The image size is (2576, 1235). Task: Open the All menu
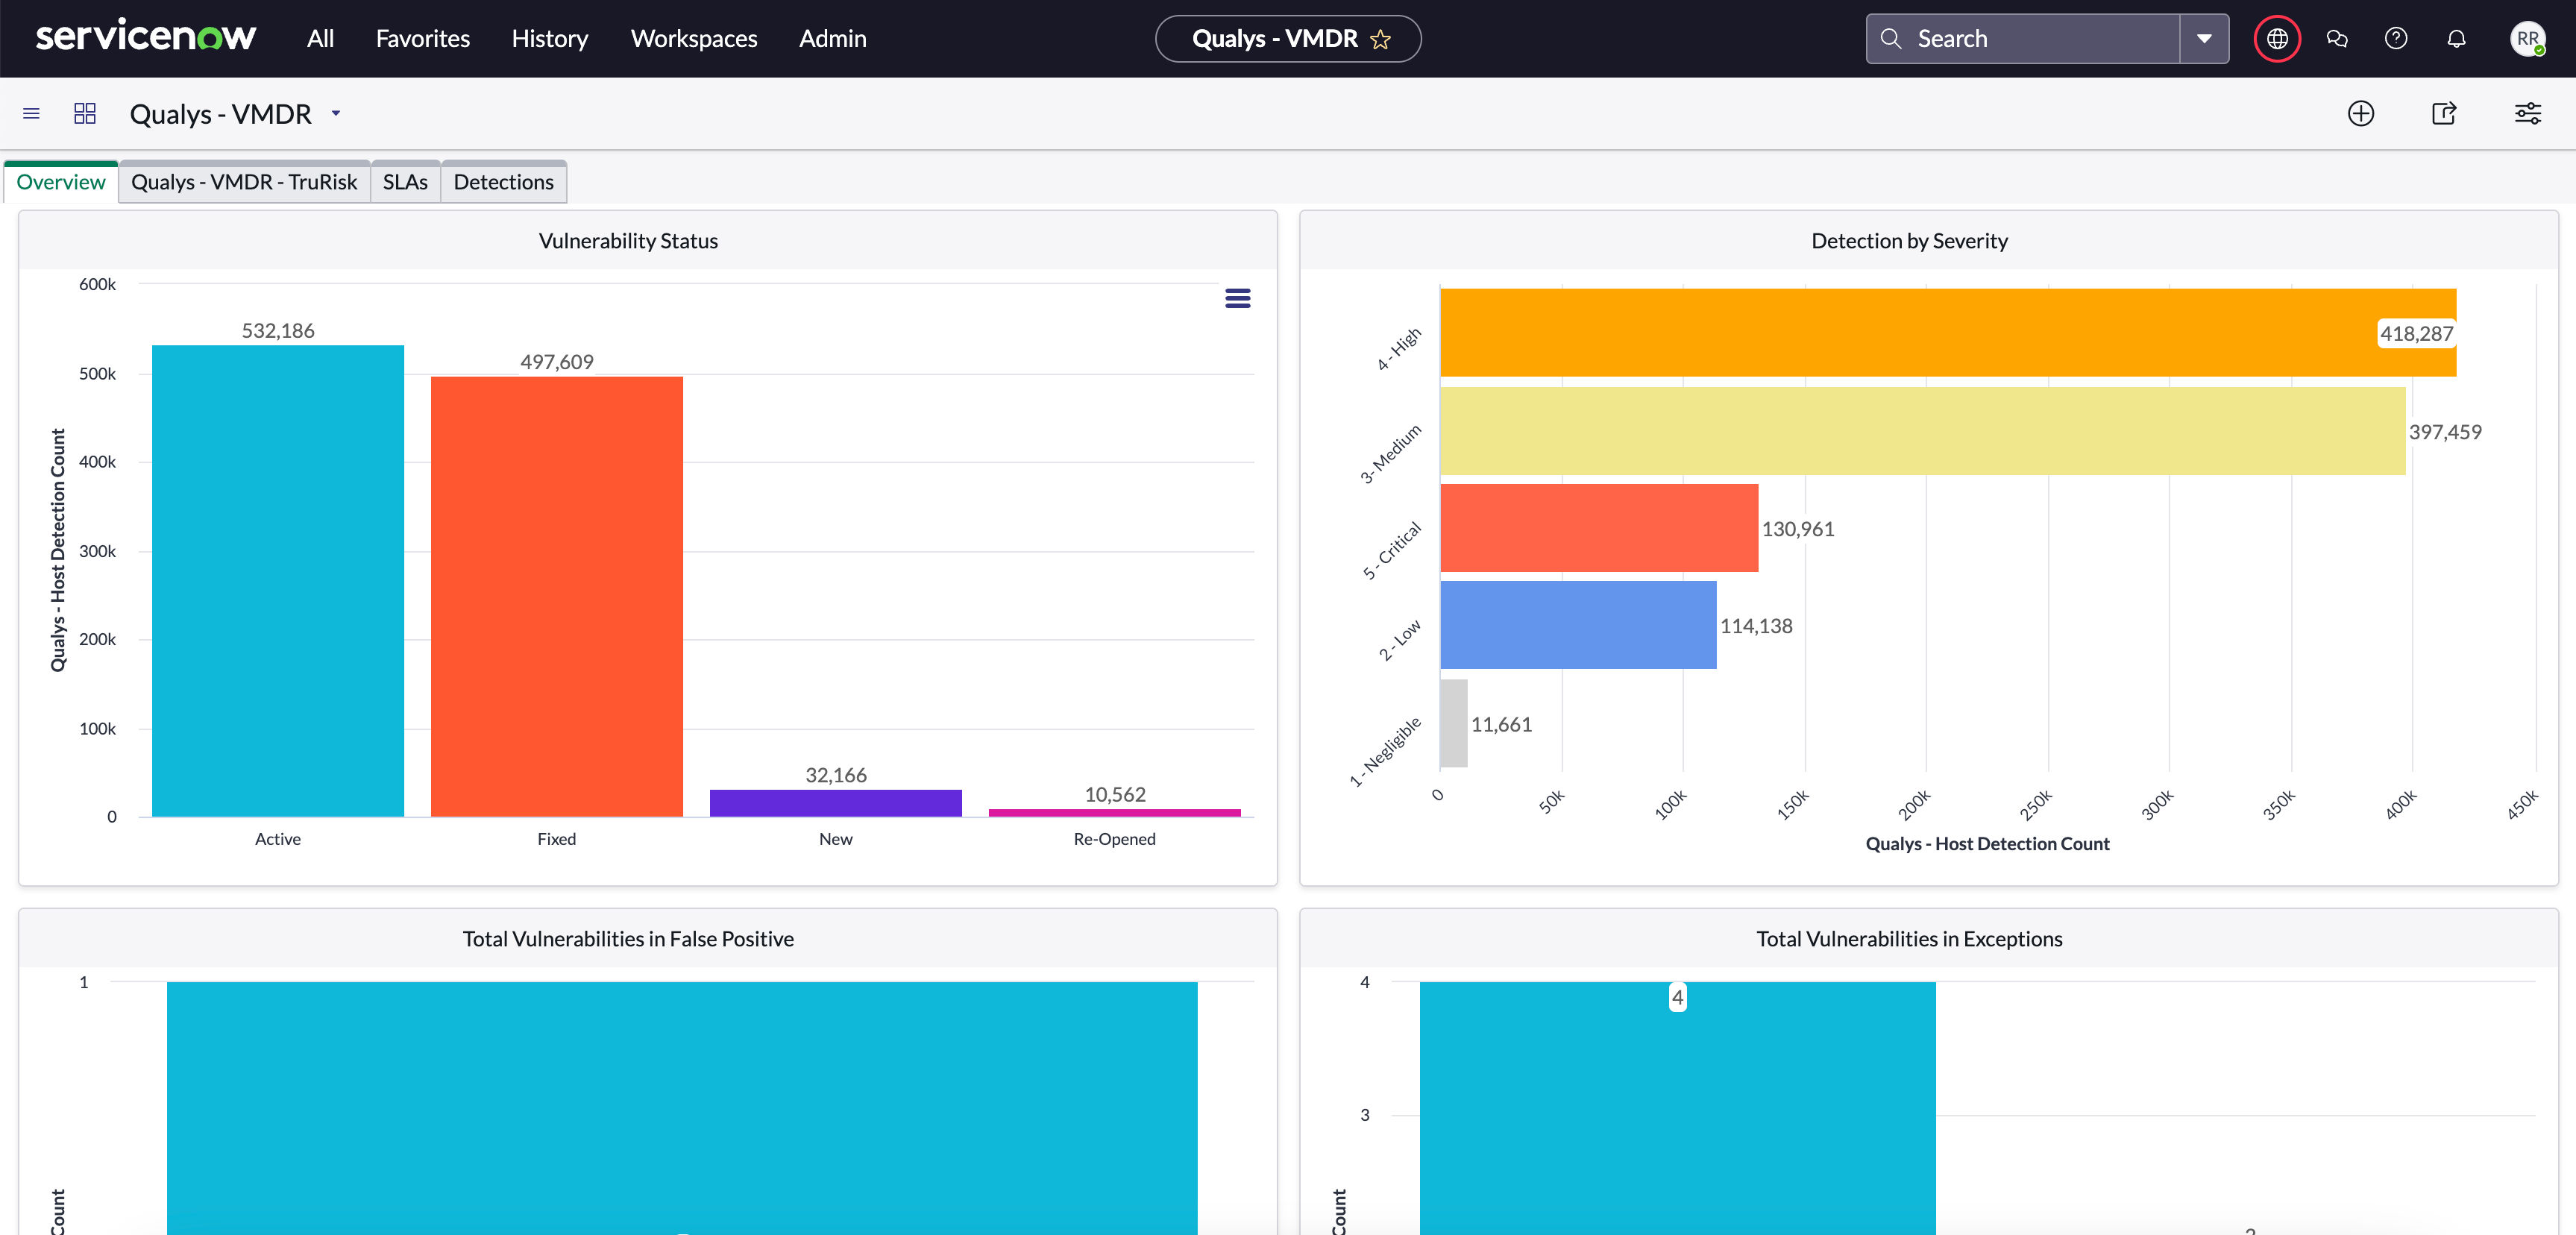[x=320, y=38]
